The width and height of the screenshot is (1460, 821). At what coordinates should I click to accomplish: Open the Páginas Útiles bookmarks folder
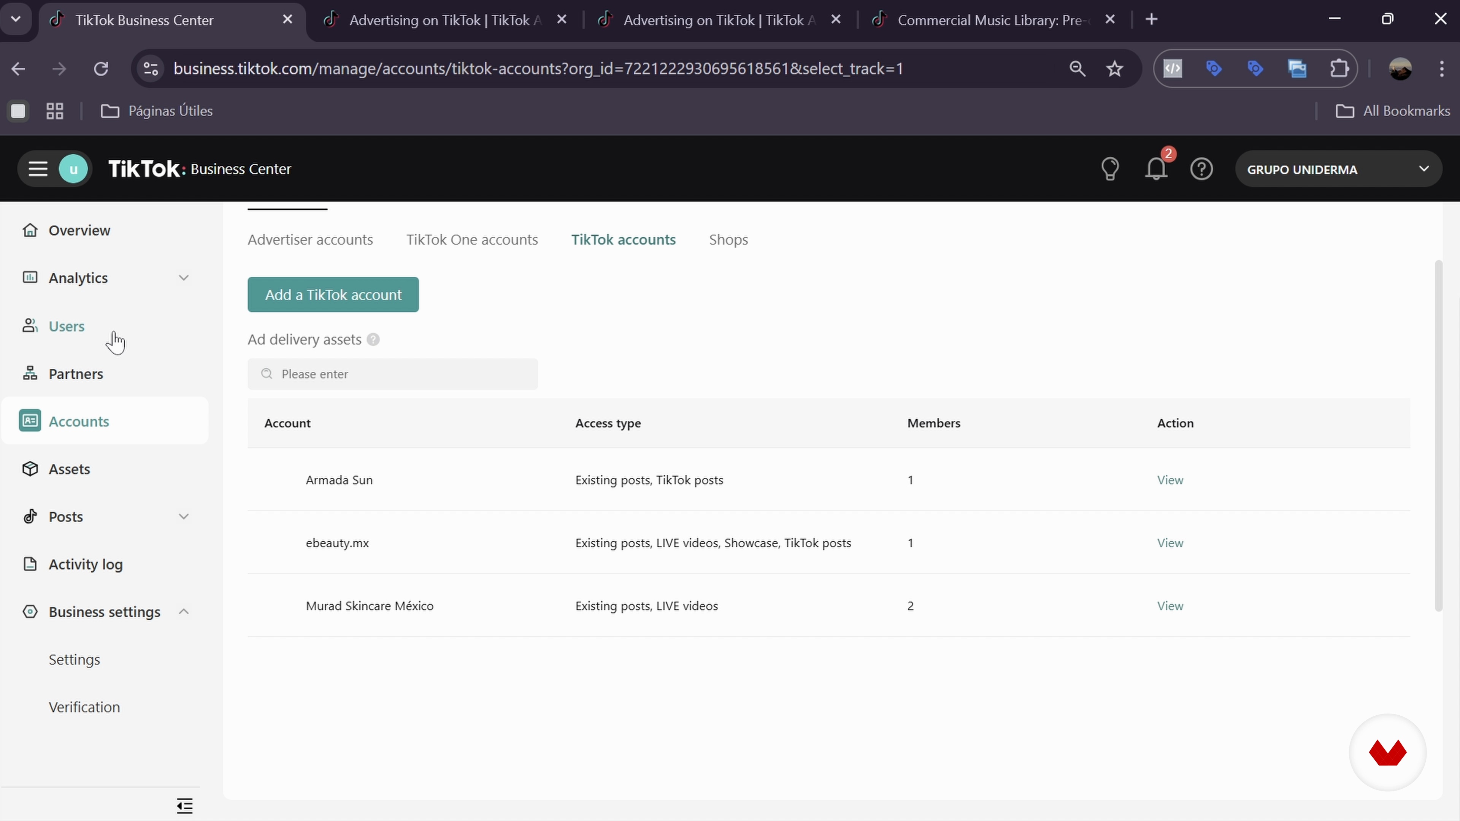tap(156, 111)
